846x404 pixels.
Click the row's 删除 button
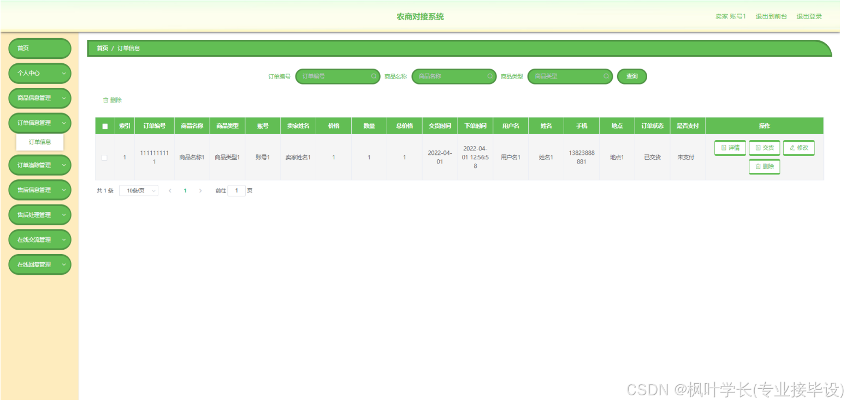pyautogui.click(x=765, y=167)
